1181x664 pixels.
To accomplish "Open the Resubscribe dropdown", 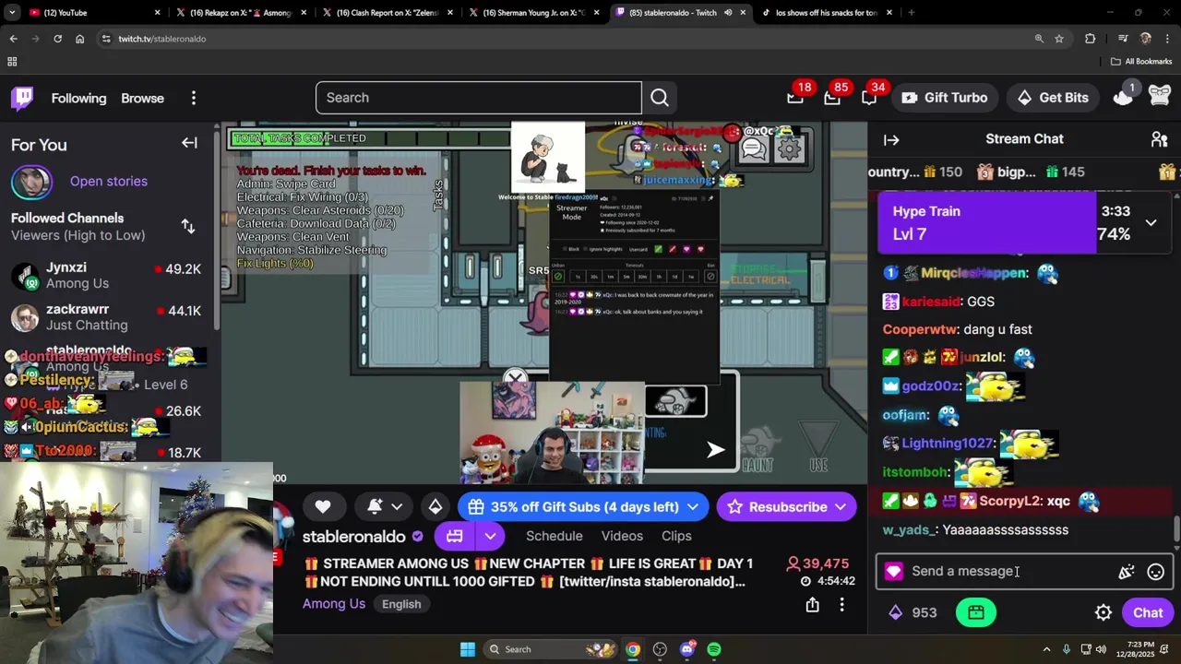I will click(x=841, y=506).
